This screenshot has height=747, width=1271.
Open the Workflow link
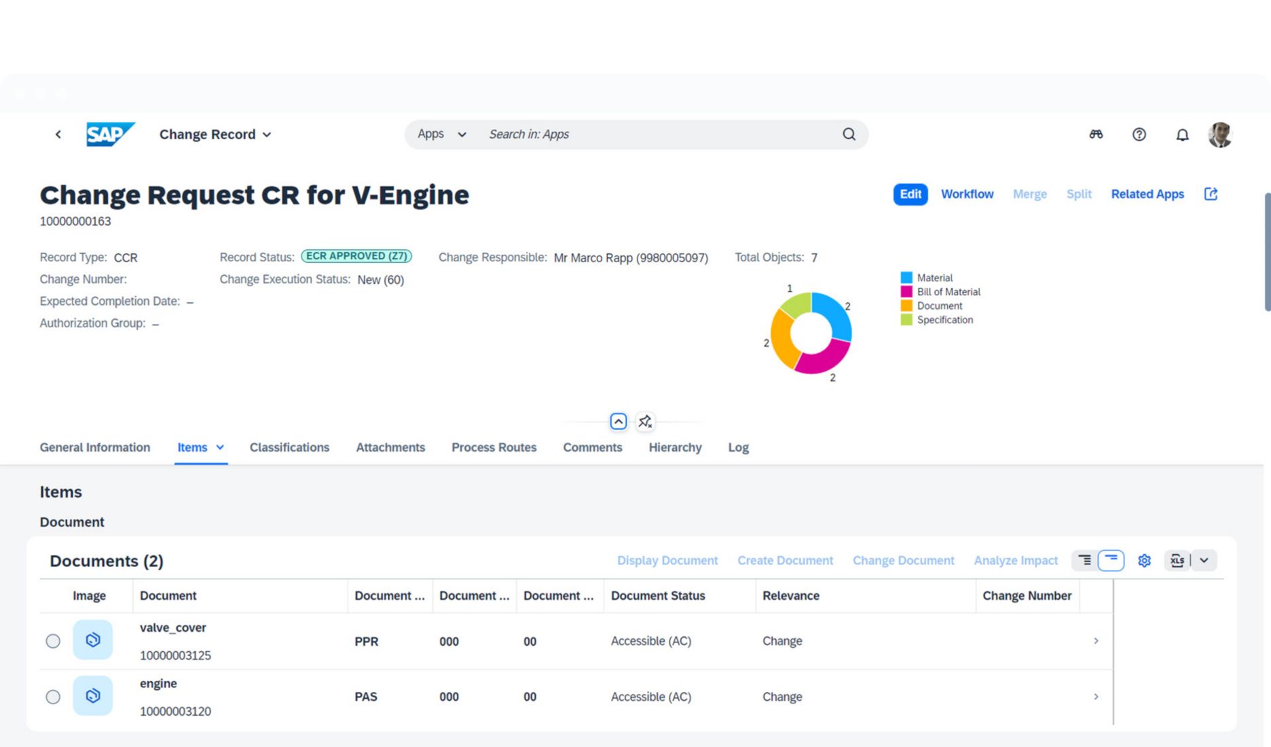967,194
